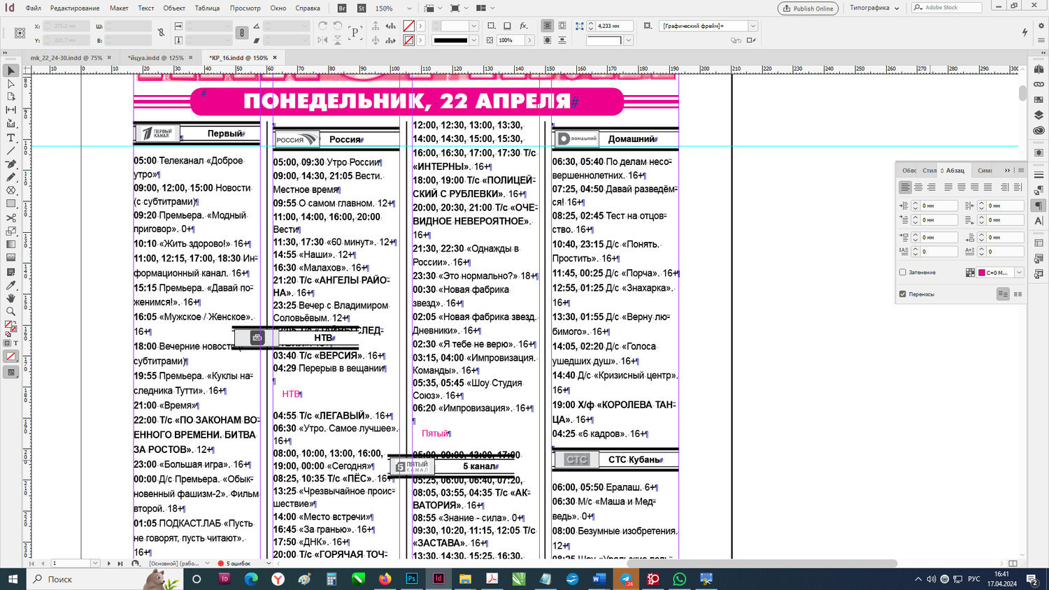Open the Редактирование menu
Screen dimensions: 1049x590
[75, 8]
